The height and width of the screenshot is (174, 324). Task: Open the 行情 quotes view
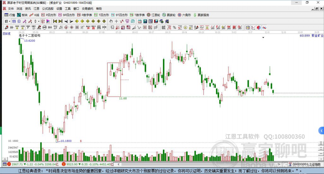point(9,15)
